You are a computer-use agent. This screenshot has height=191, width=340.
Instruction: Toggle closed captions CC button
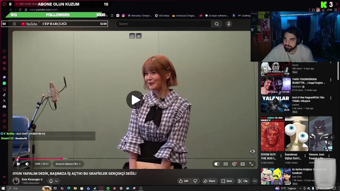(x=226, y=164)
